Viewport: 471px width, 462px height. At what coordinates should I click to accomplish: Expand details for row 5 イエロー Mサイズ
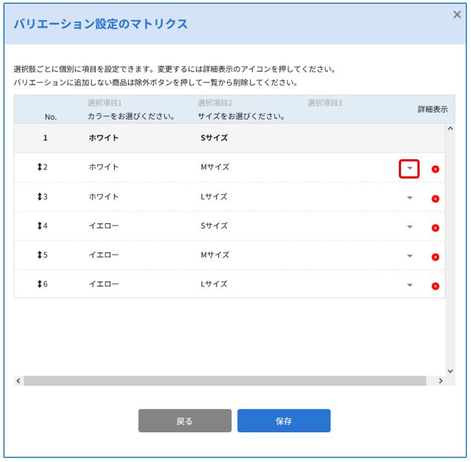coord(409,256)
